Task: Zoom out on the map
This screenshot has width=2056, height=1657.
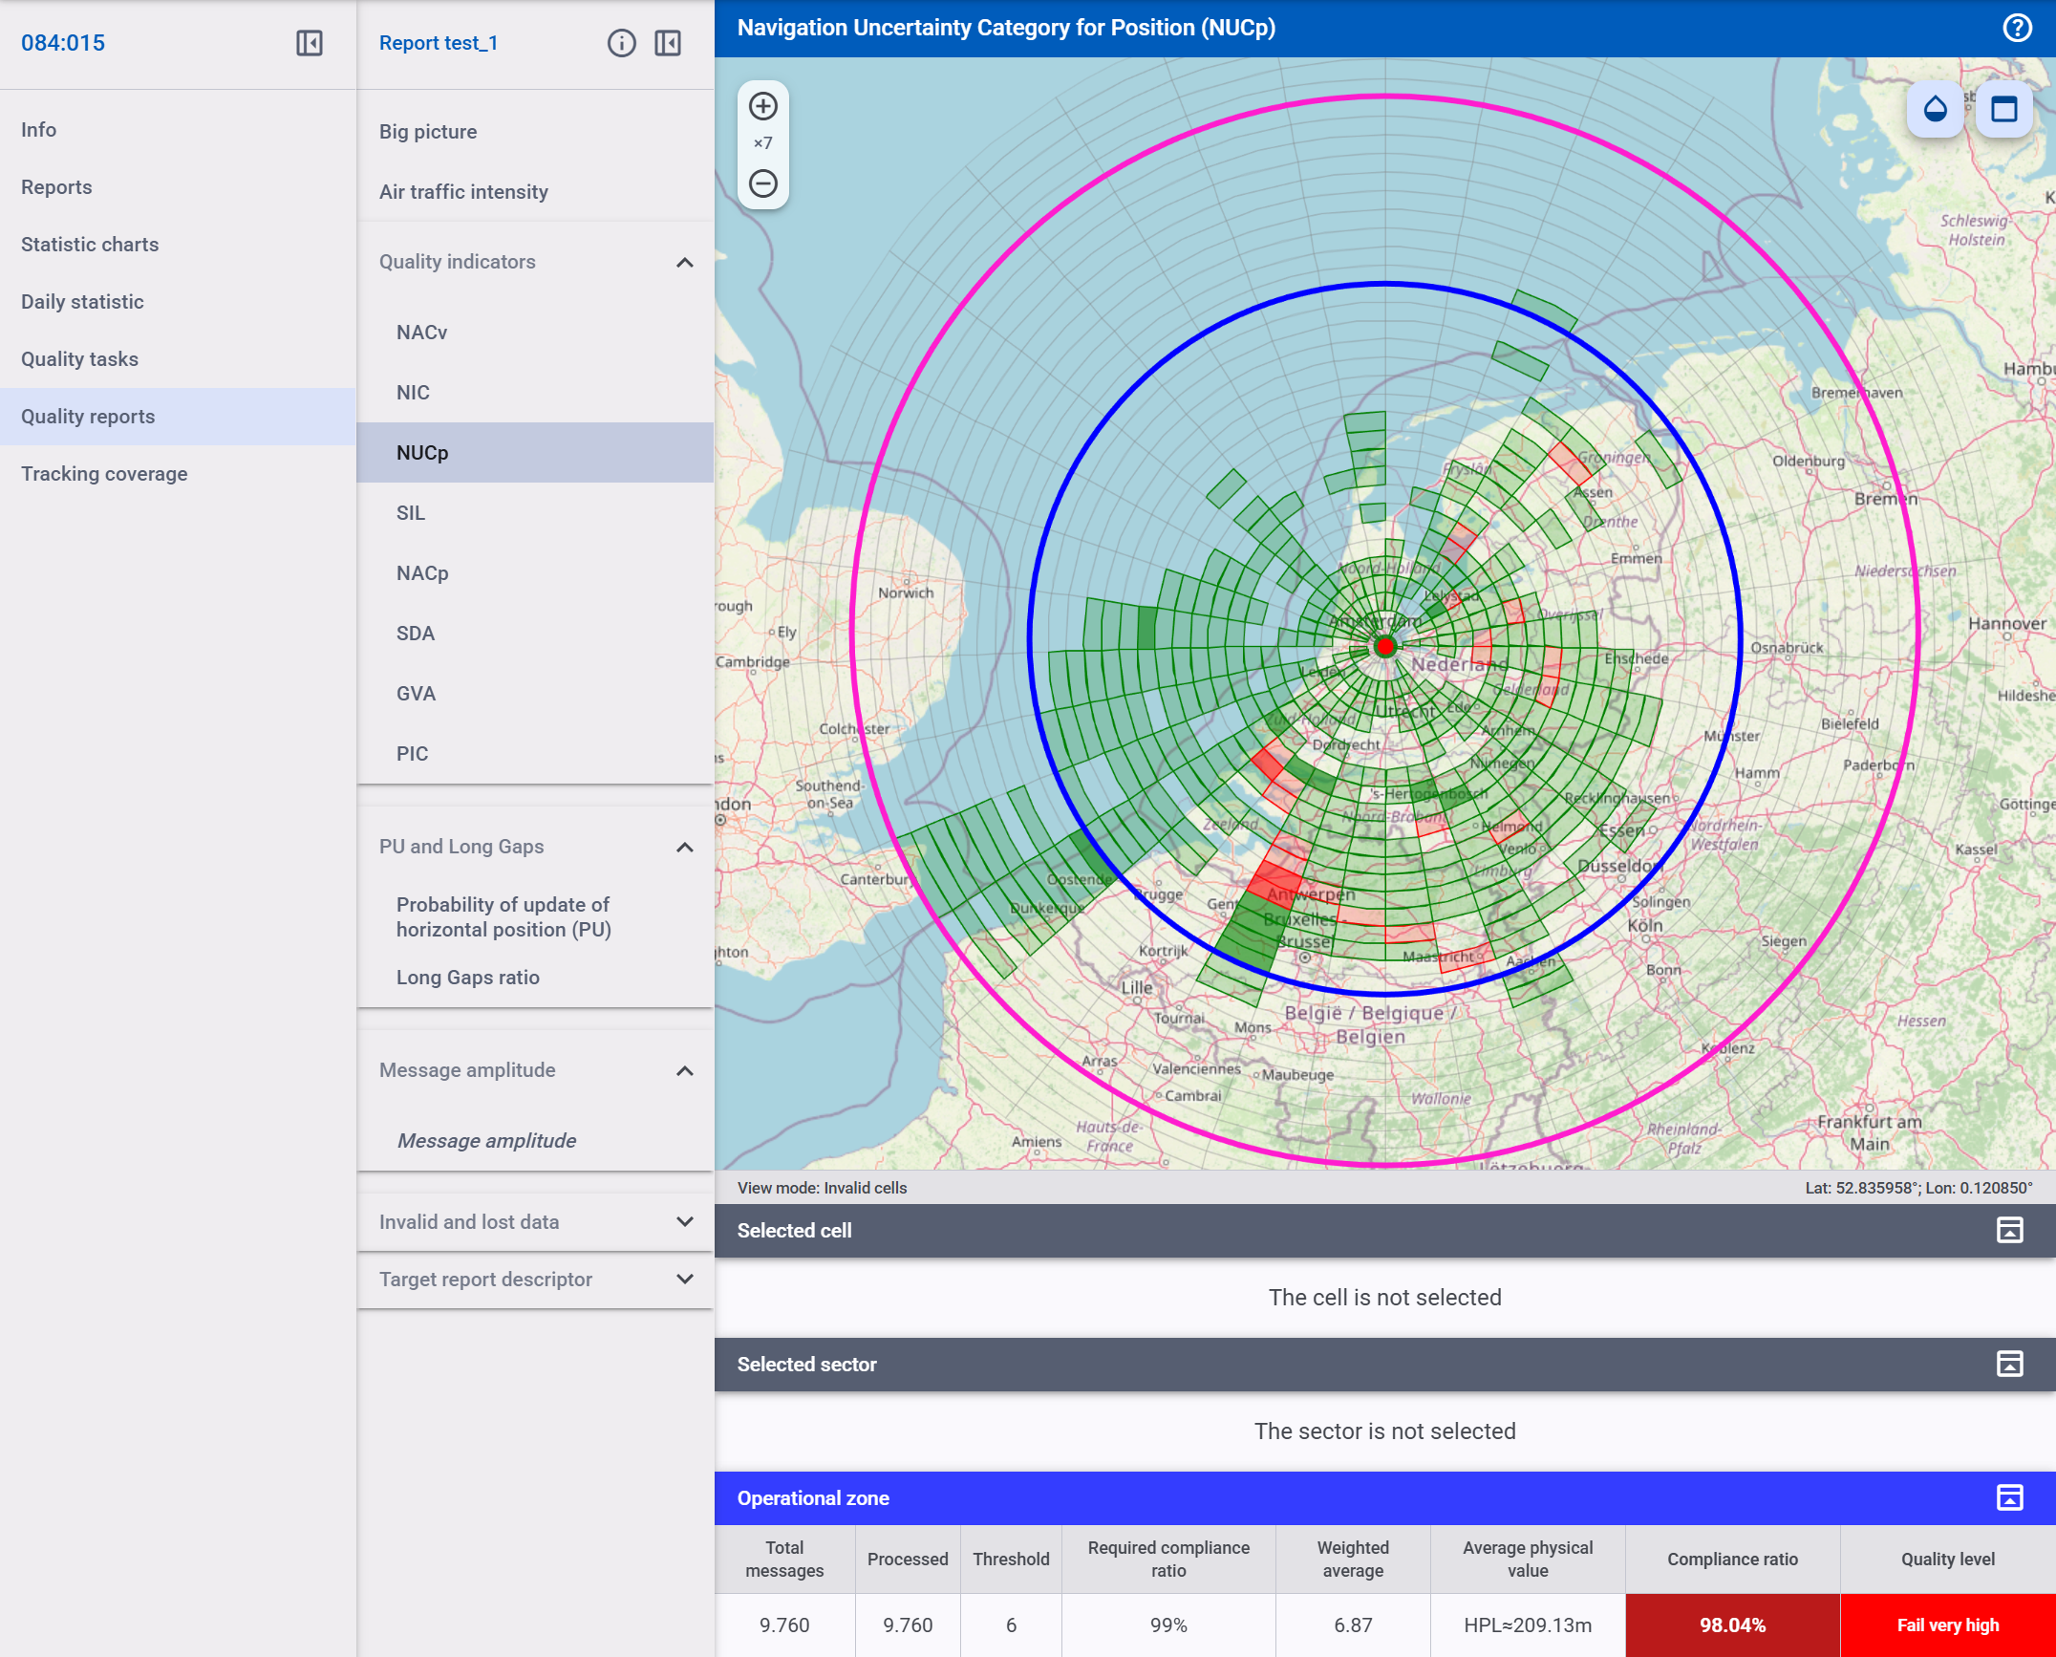Action: point(762,183)
